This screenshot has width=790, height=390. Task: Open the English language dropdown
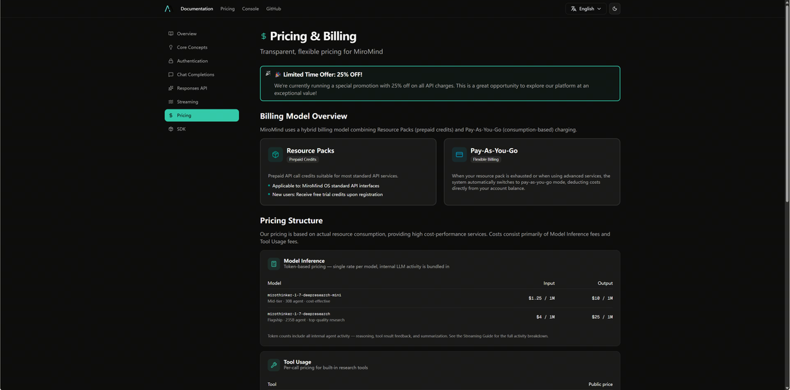coord(586,9)
